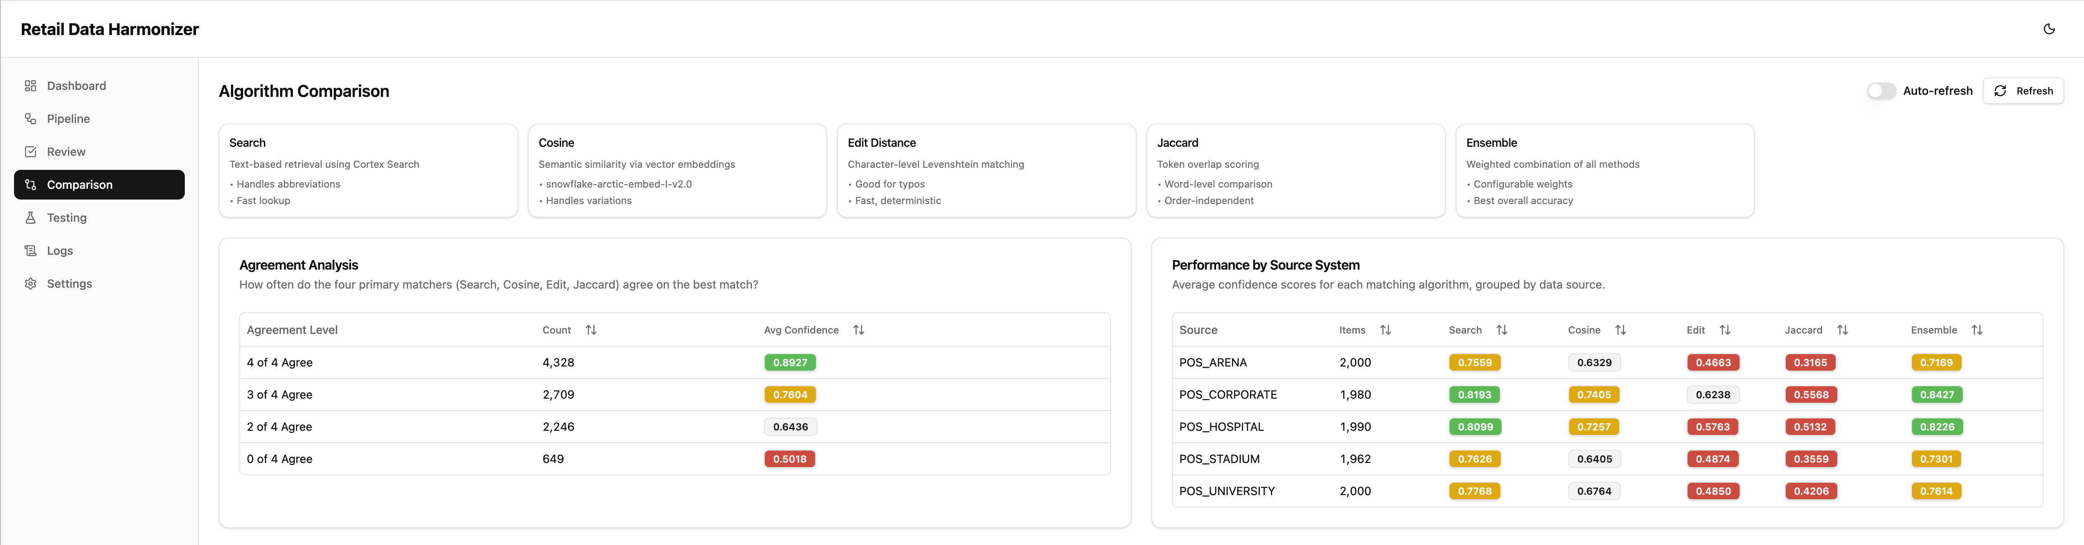Click the POS_STADIUM source row

(x=1607, y=458)
